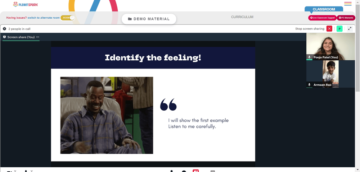The image size is (360, 172).
Task: Click the green P profile badge
Action: pyautogui.click(x=339, y=29)
